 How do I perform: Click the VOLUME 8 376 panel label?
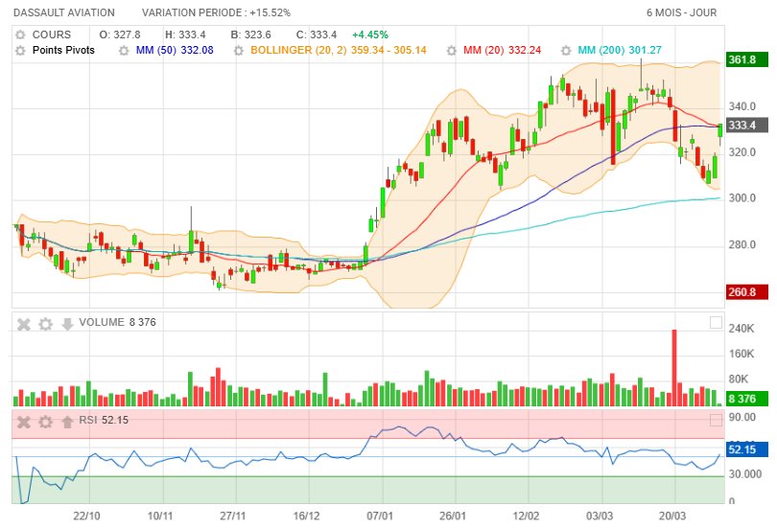point(117,322)
